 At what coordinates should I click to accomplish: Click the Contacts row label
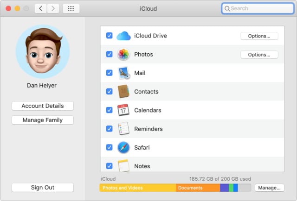point(146,92)
